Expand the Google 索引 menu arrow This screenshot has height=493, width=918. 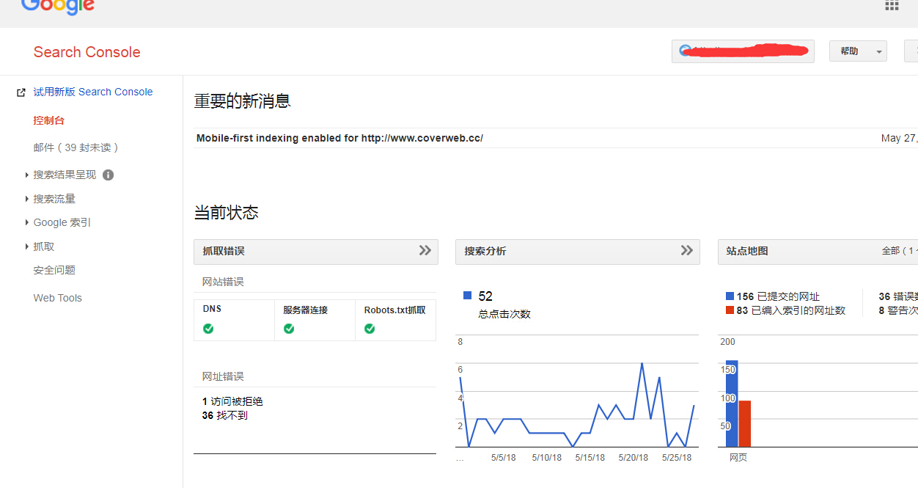27,222
